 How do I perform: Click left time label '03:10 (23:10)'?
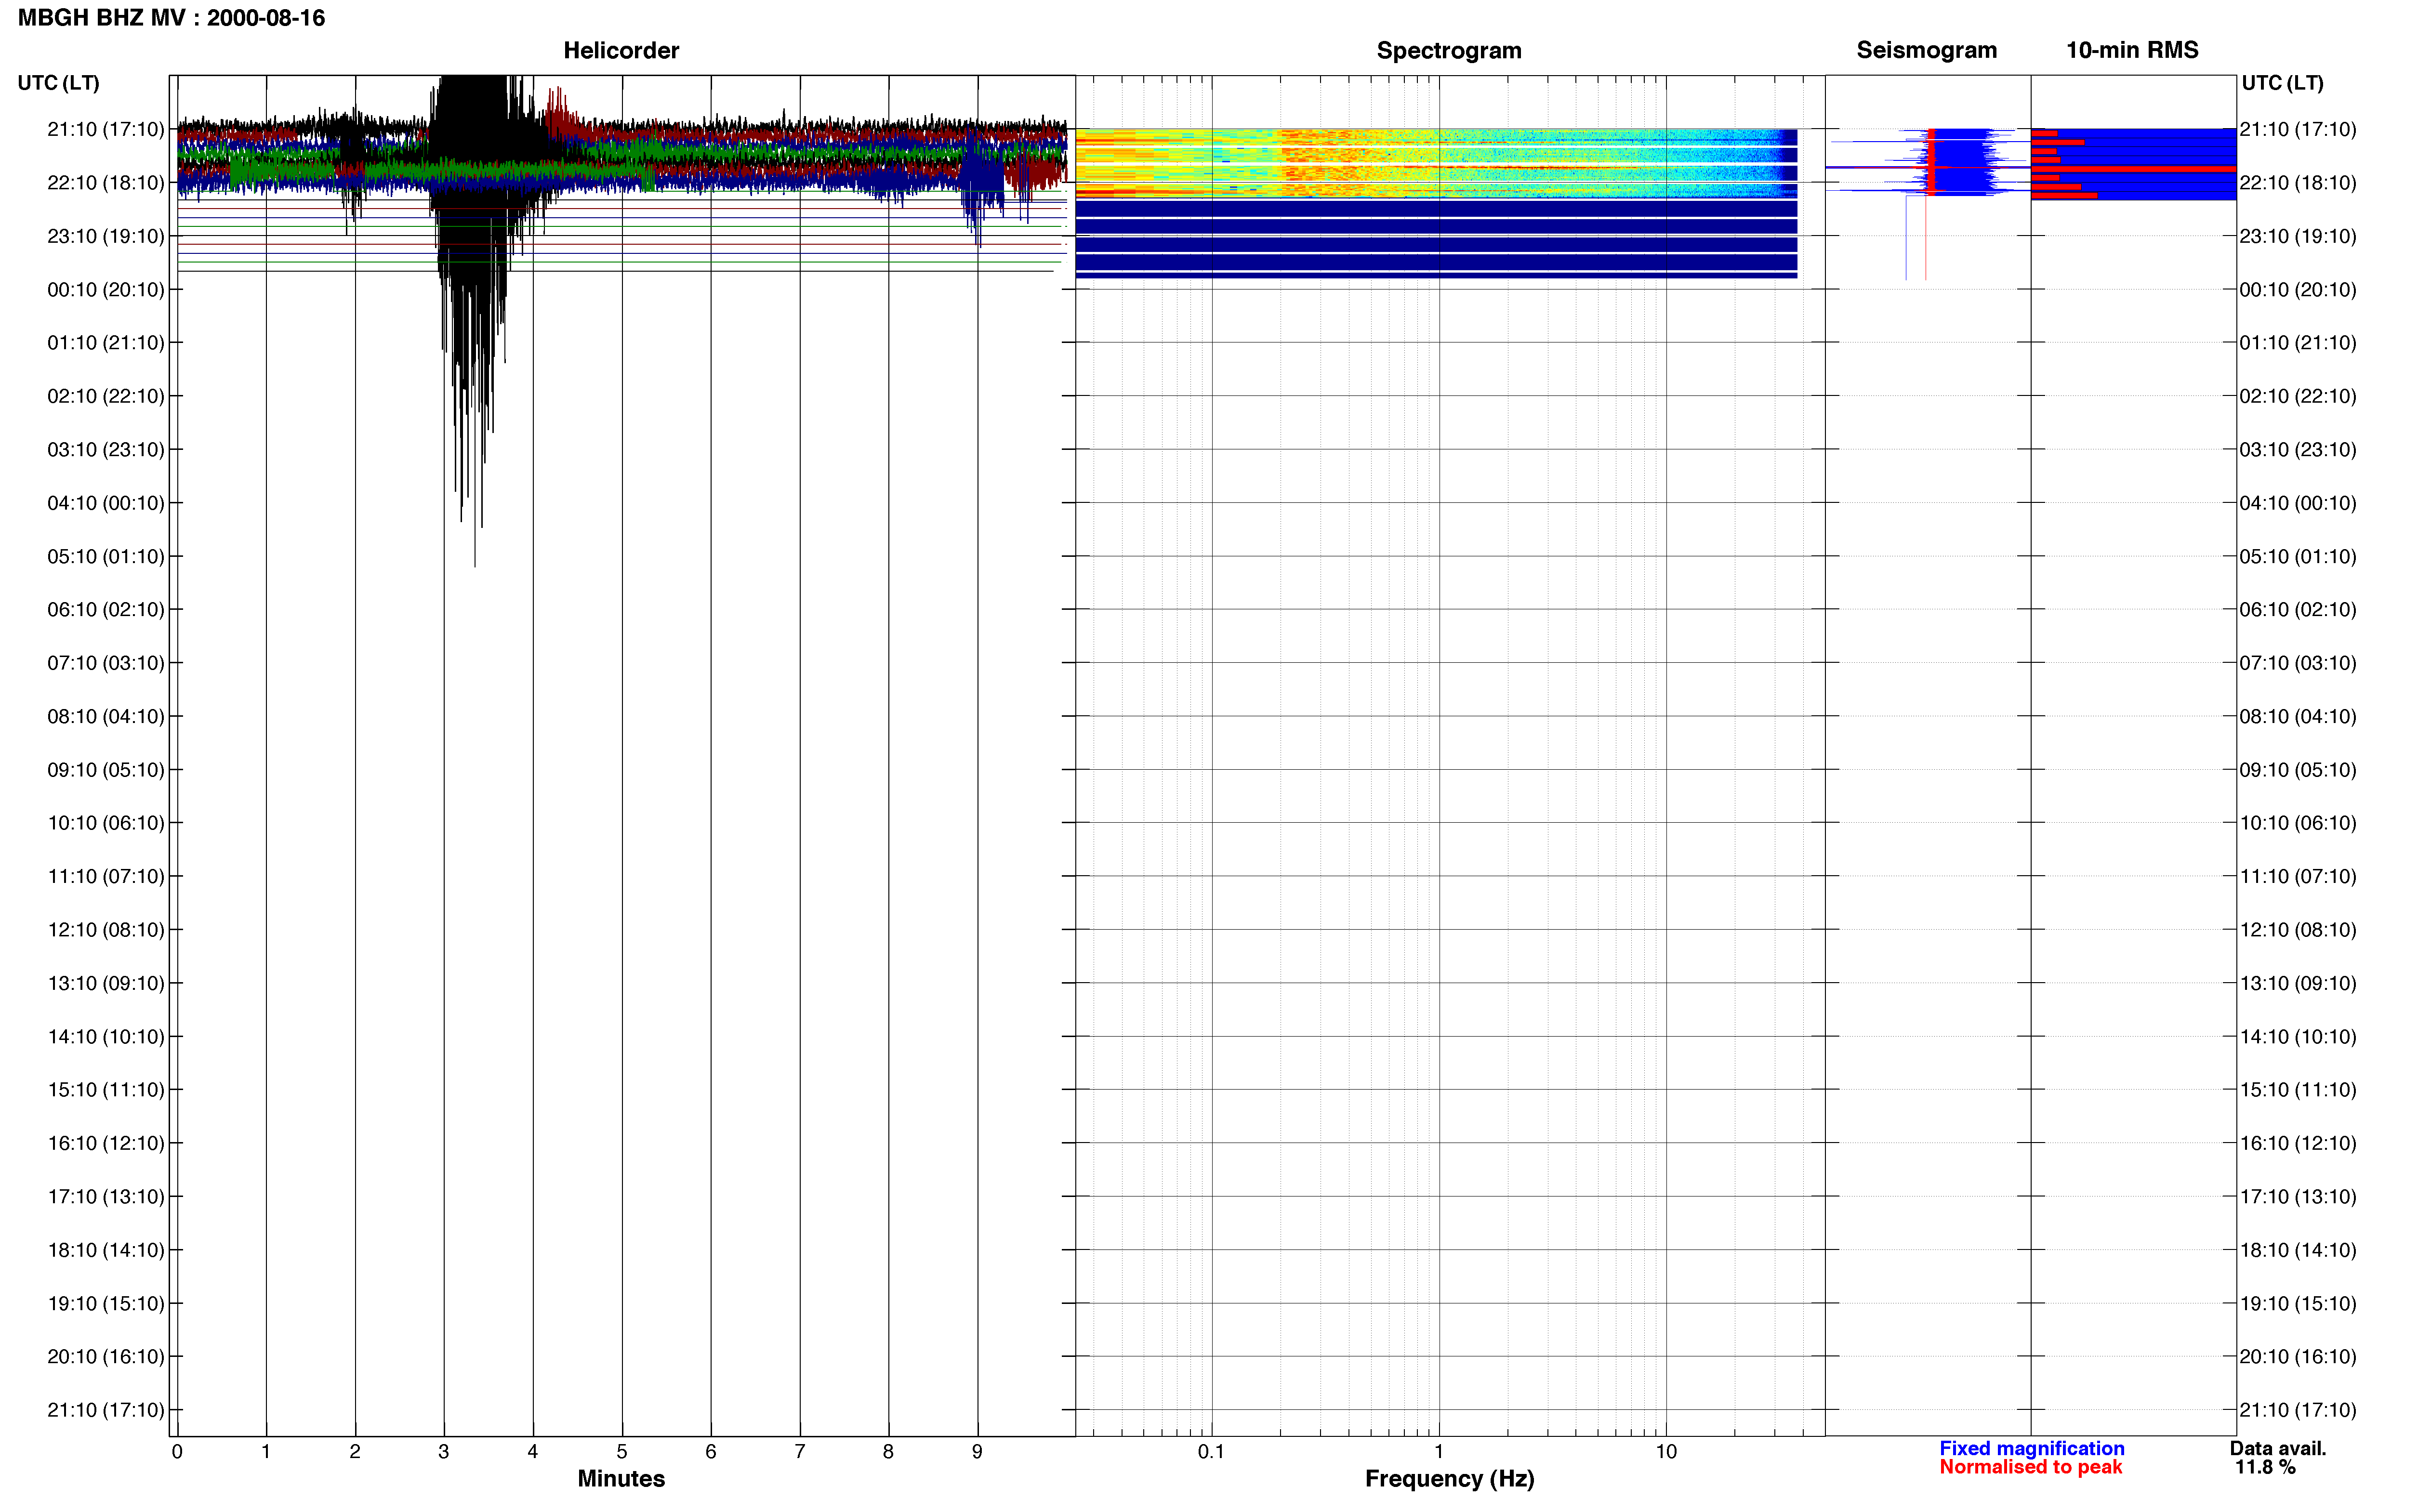click(106, 450)
